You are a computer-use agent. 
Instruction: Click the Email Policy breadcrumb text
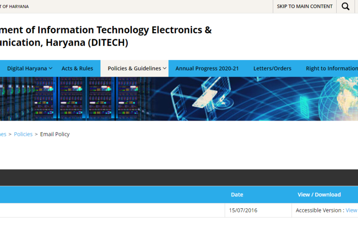[x=55, y=134]
